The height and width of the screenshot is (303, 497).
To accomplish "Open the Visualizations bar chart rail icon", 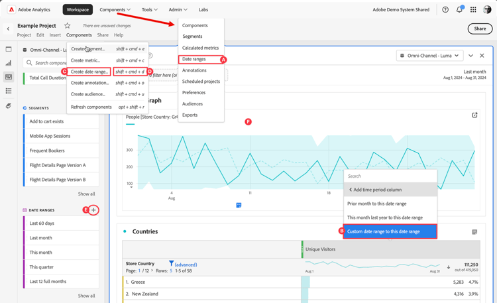I will coord(9,63).
